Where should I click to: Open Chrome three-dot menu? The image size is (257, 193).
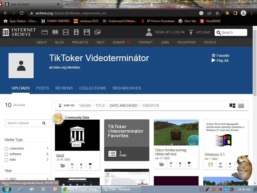click(x=251, y=13)
